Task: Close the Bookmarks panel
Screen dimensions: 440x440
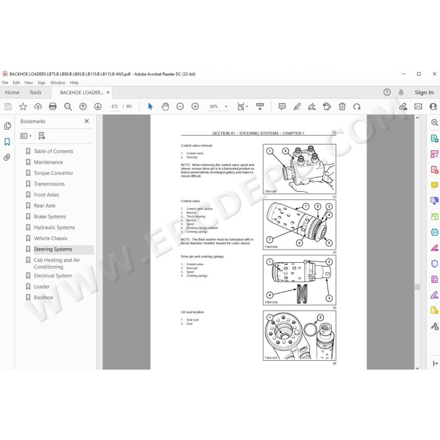Action: tap(87, 121)
